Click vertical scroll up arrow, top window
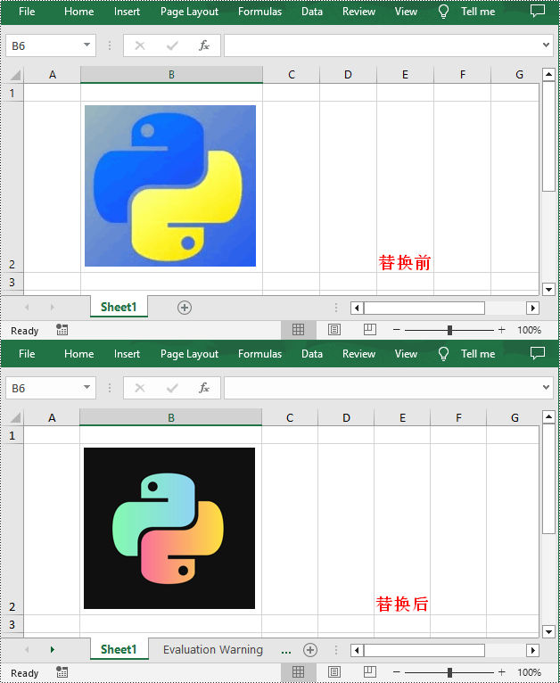560x683 pixels. pyautogui.click(x=548, y=75)
